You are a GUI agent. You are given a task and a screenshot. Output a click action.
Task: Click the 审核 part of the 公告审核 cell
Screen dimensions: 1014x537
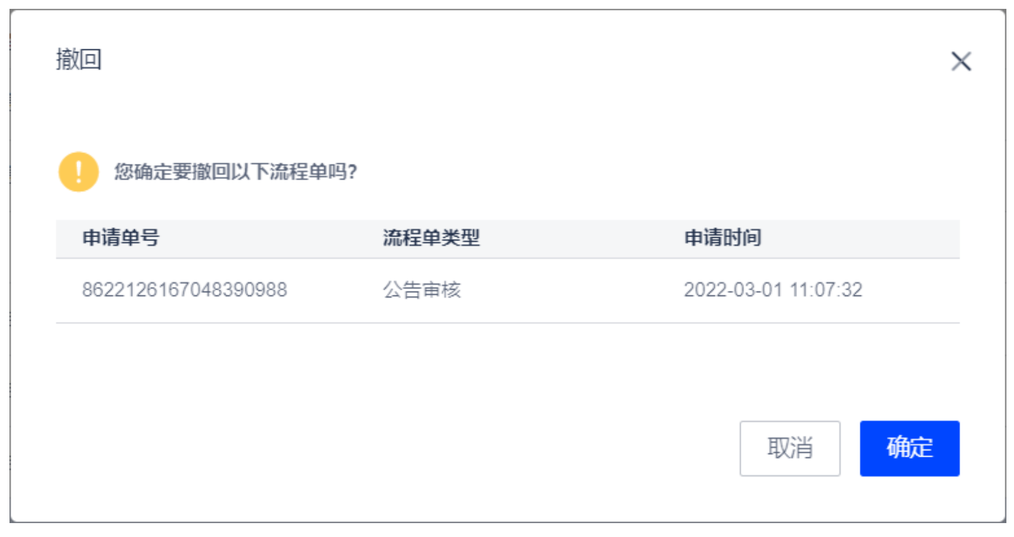(442, 290)
